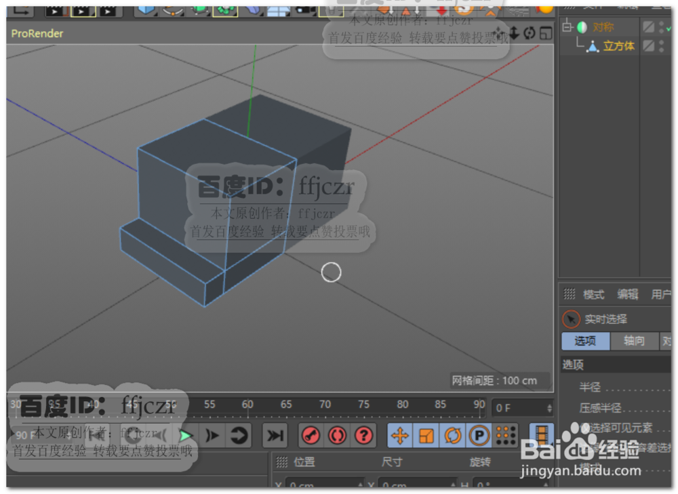Click the 位置 position column header
Image resolution: width=678 pixels, height=494 pixels.
coord(304,462)
